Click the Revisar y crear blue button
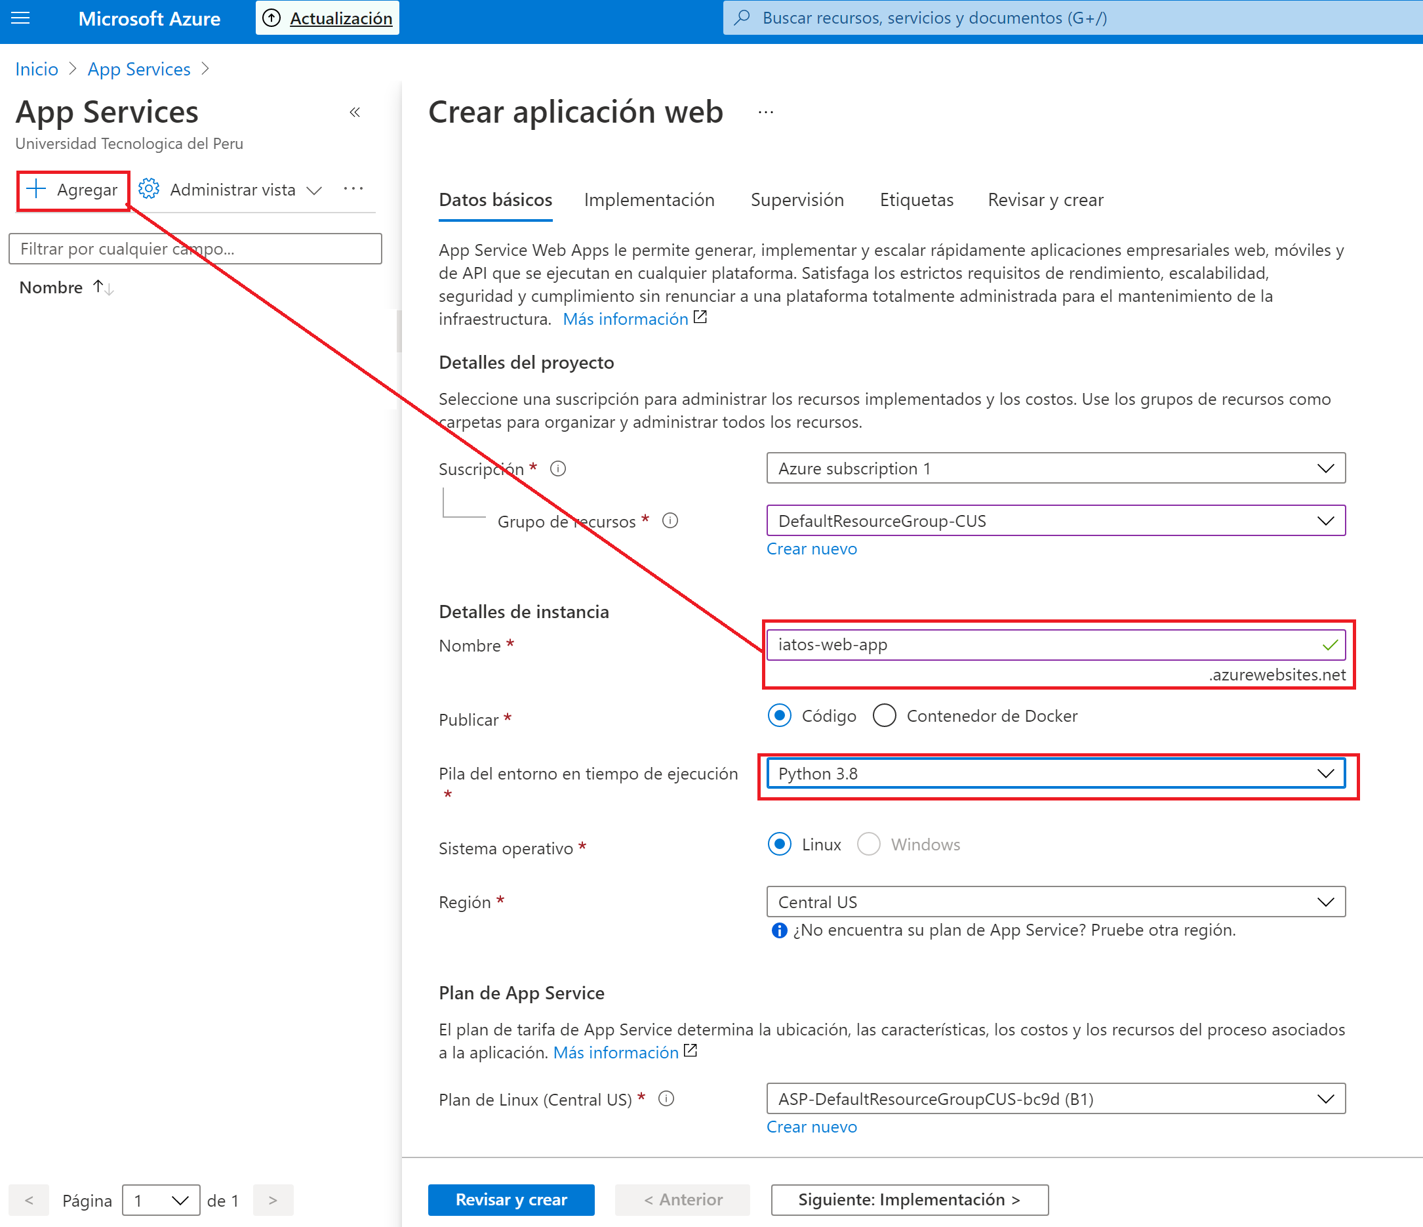This screenshot has width=1423, height=1227. coord(511,1199)
